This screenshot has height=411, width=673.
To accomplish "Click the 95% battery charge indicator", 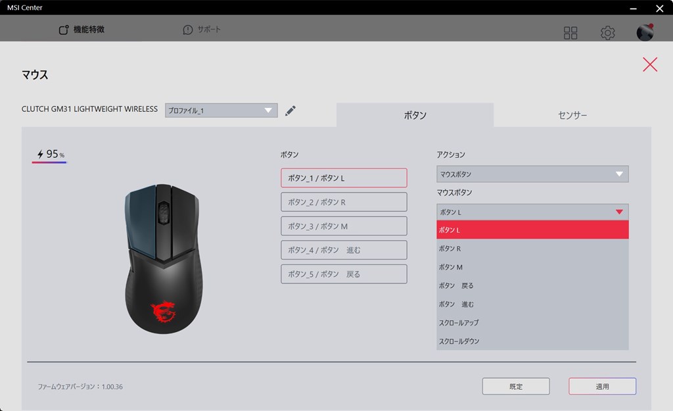I will pos(50,154).
